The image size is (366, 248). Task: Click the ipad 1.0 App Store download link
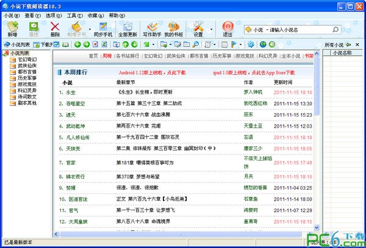click(x=254, y=73)
